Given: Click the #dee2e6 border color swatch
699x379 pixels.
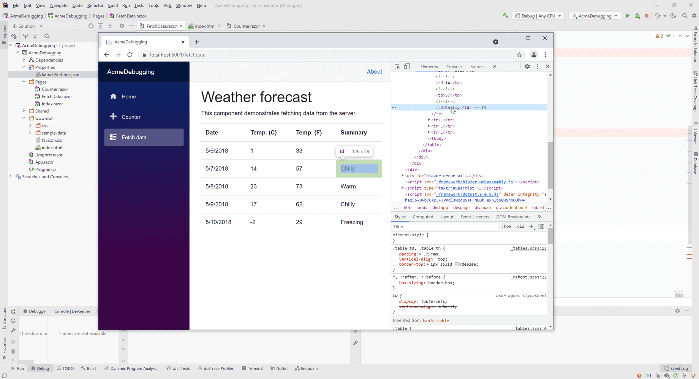Looking at the screenshot, I should coord(457,264).
